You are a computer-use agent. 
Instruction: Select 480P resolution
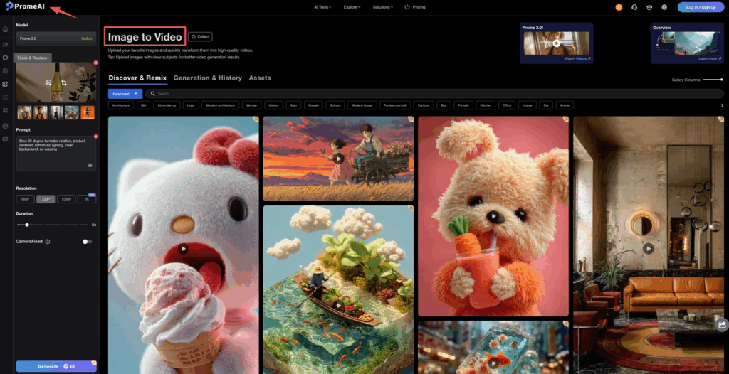tap(25, 199)
